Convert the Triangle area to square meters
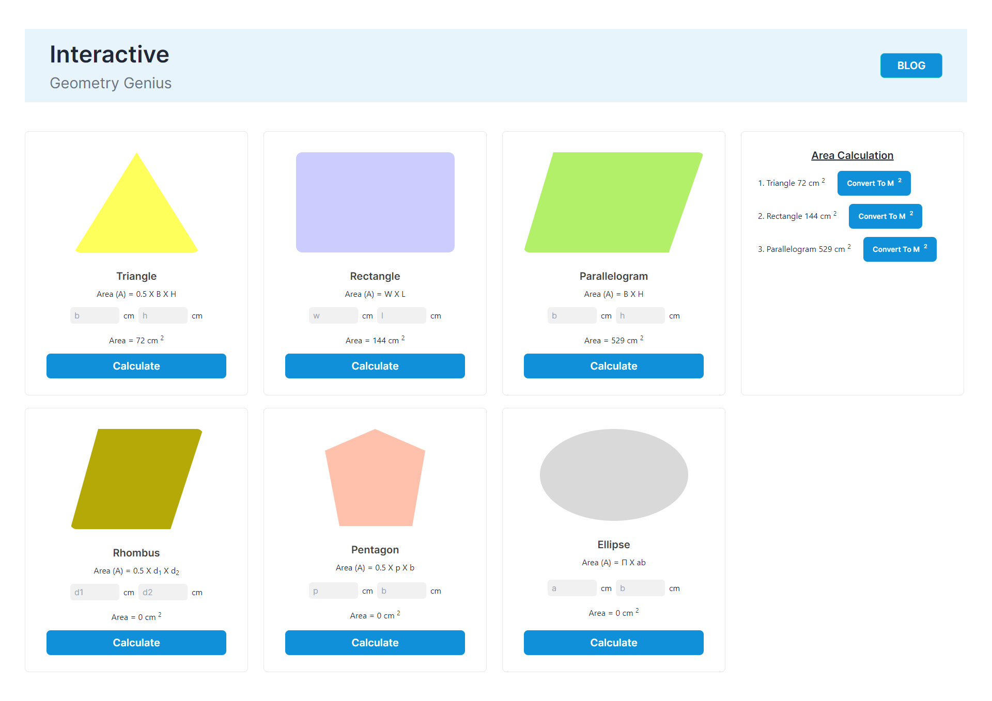This screenshot has width=992, height=701. [874, 183]
